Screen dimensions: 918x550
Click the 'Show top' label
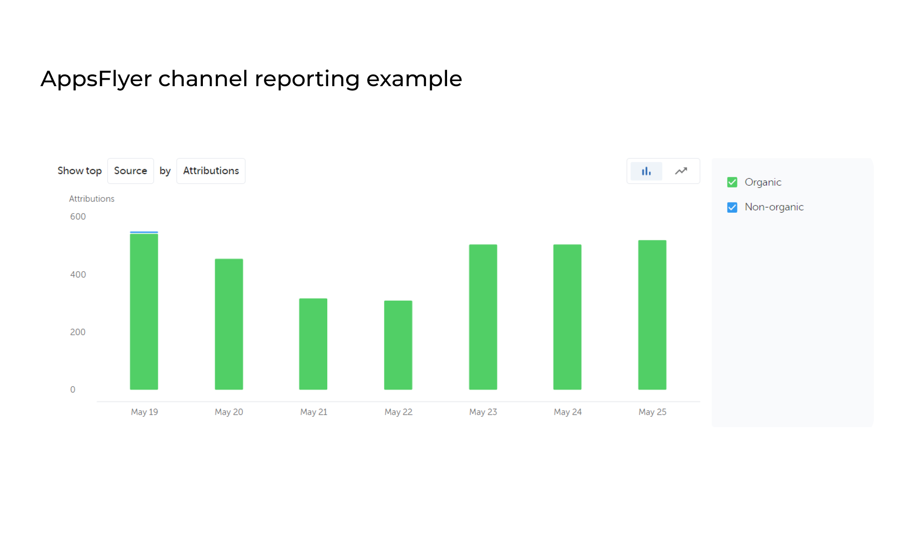pos(79,171)
